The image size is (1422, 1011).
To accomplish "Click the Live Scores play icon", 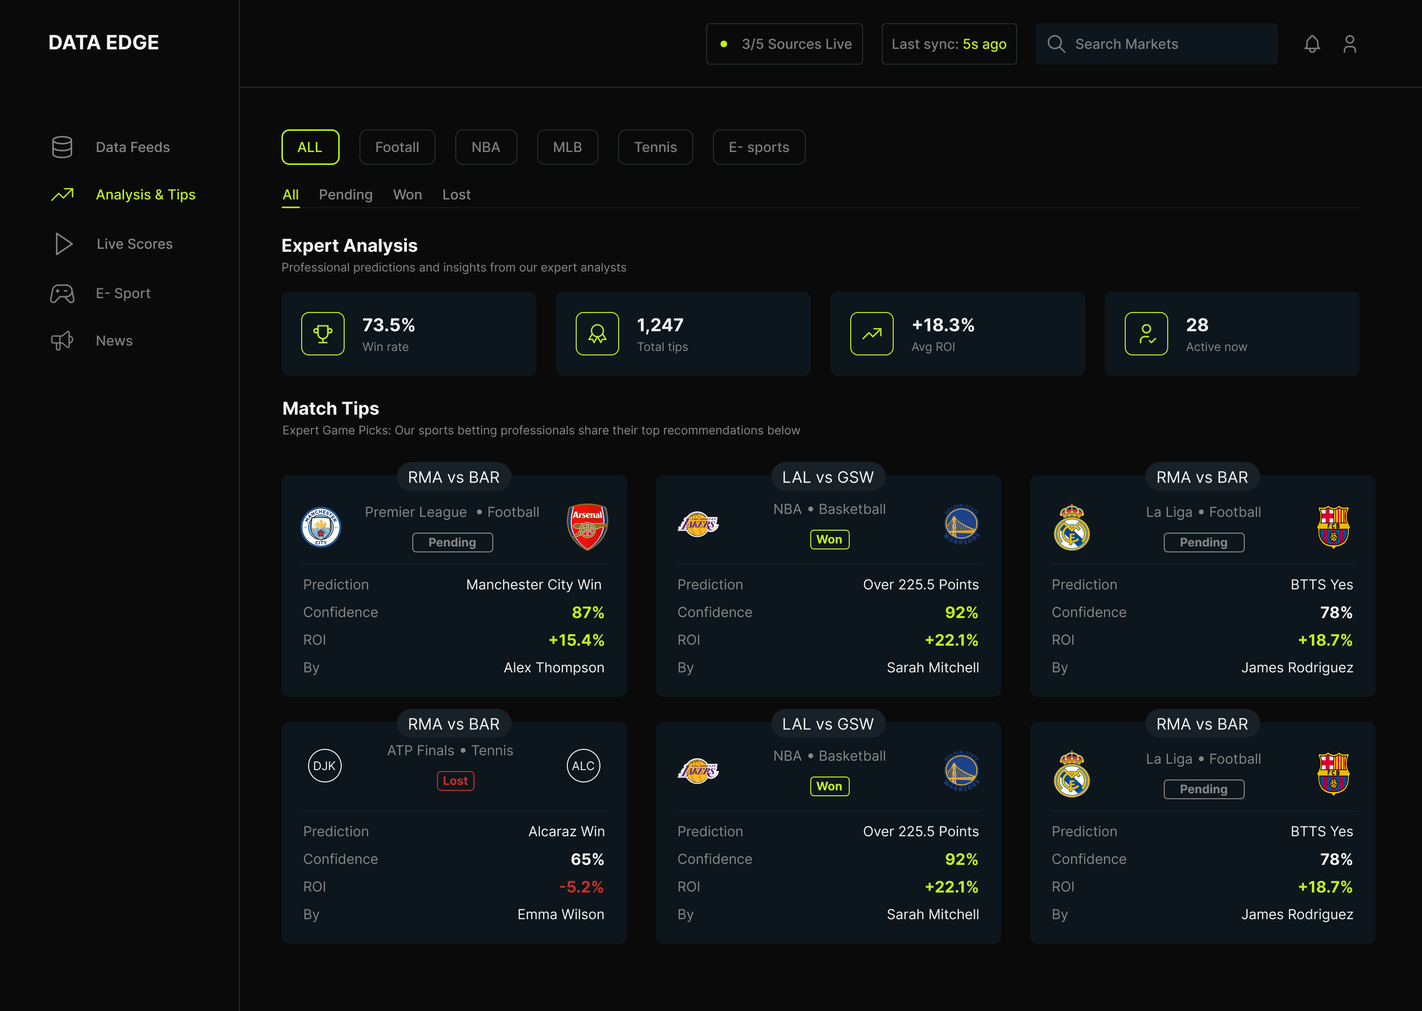I will click(64, 244).
